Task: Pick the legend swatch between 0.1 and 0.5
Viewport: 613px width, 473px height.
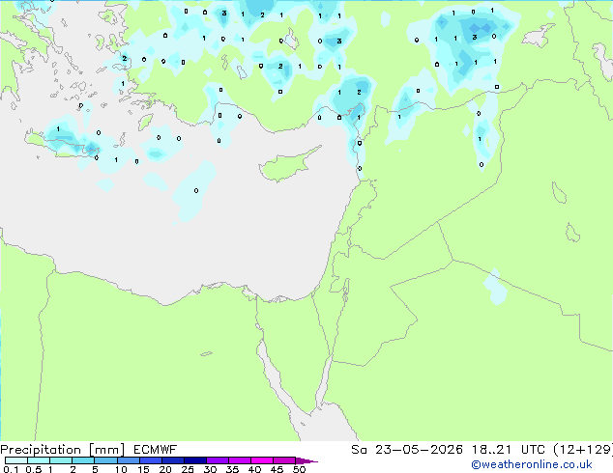Action: click(16, 460)
